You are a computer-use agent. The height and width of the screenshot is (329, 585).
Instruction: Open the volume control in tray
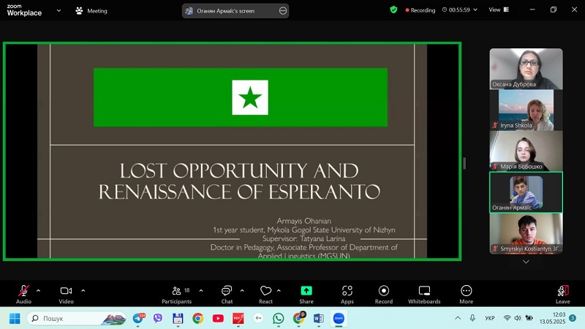[518, 318]
